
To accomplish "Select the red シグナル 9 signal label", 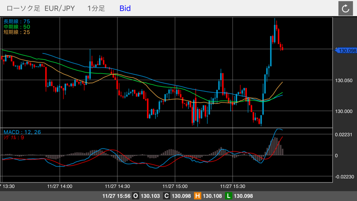I will click(x=14, y=137).
